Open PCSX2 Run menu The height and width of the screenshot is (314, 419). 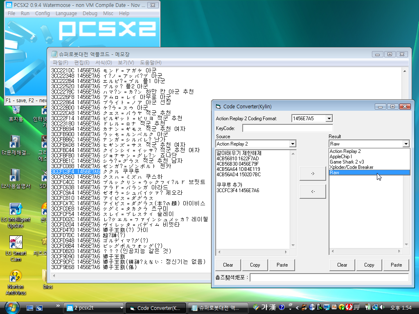click(x=25, y=13)
